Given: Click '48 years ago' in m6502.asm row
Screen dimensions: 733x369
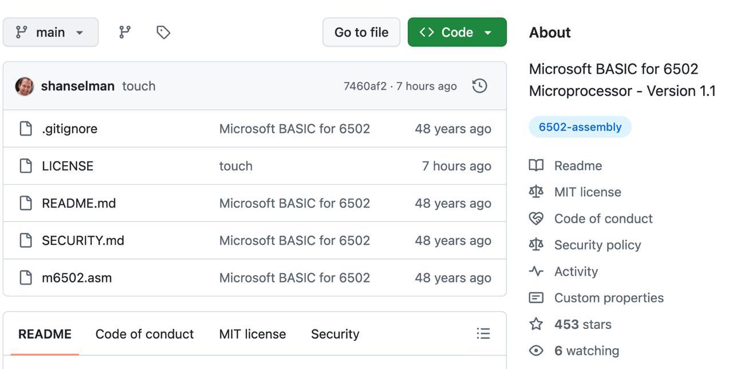Looking at the screenshot, I should (x=453, y=277).
